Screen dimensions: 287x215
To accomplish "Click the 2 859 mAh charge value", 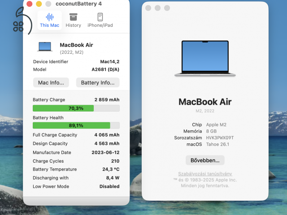I will pos(107,99).
